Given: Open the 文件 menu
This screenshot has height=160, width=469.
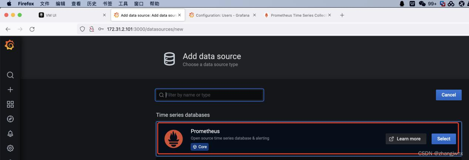Looking at the screenshot, I should (x=45, y=4).
